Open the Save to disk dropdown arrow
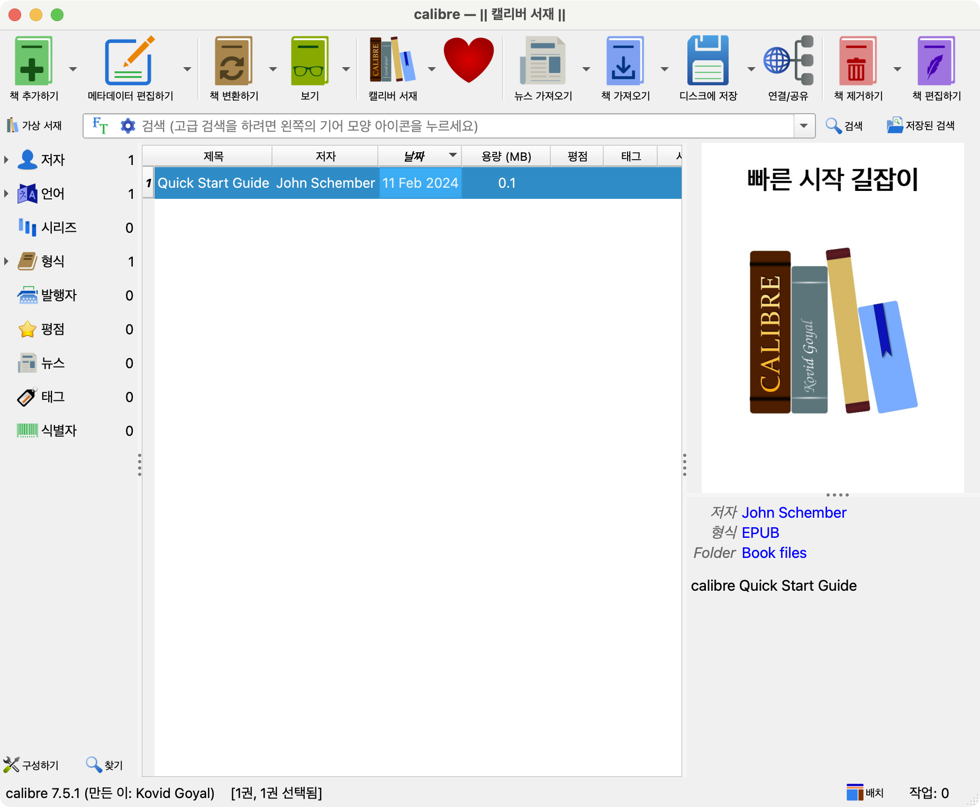This screenshot has height=807, width=980. pyautogui.click(x=751, y=69)
